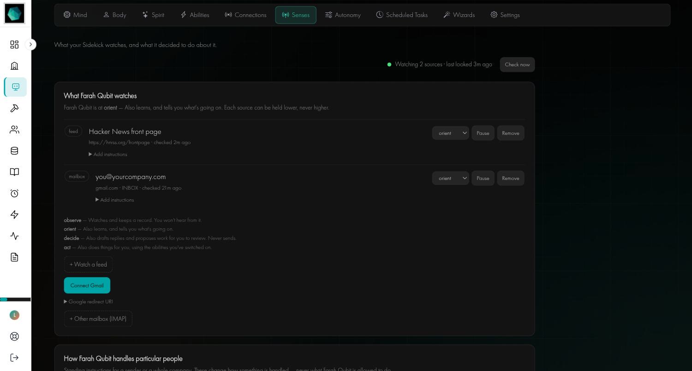692x371 pixels.
Task: Click the Connect Gmail button
Action: click(87, 285)
